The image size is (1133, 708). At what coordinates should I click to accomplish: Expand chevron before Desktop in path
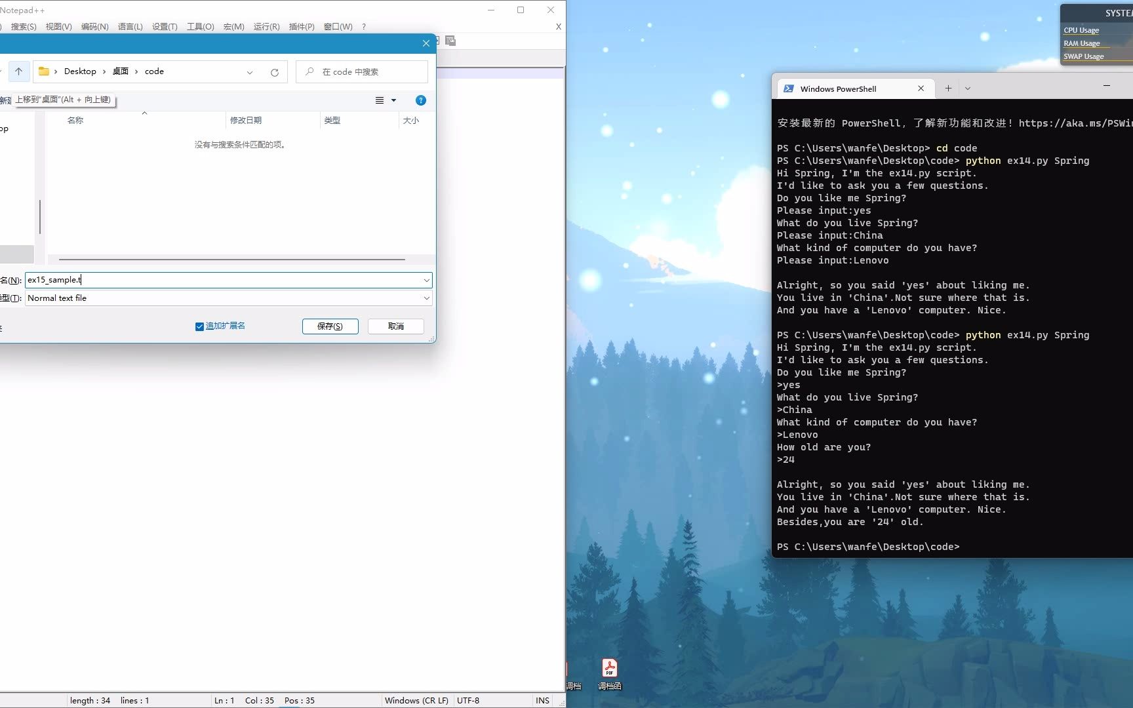click(56, 71)
